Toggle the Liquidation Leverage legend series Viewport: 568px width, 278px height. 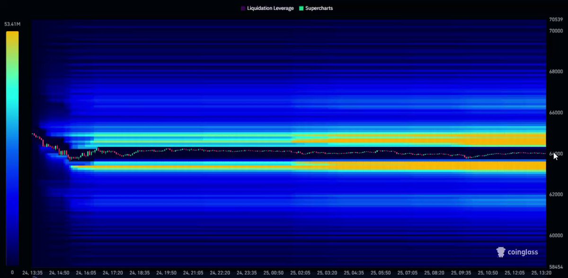(x=267, y=9)
